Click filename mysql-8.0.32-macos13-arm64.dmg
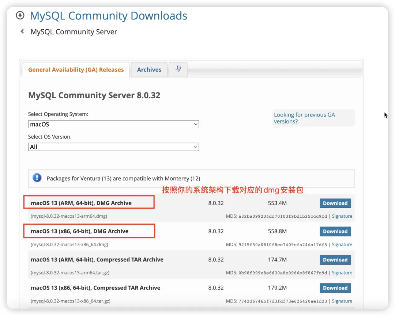Image resolution: width=395 pixels, height=316 pixels. tap(69, 216)
